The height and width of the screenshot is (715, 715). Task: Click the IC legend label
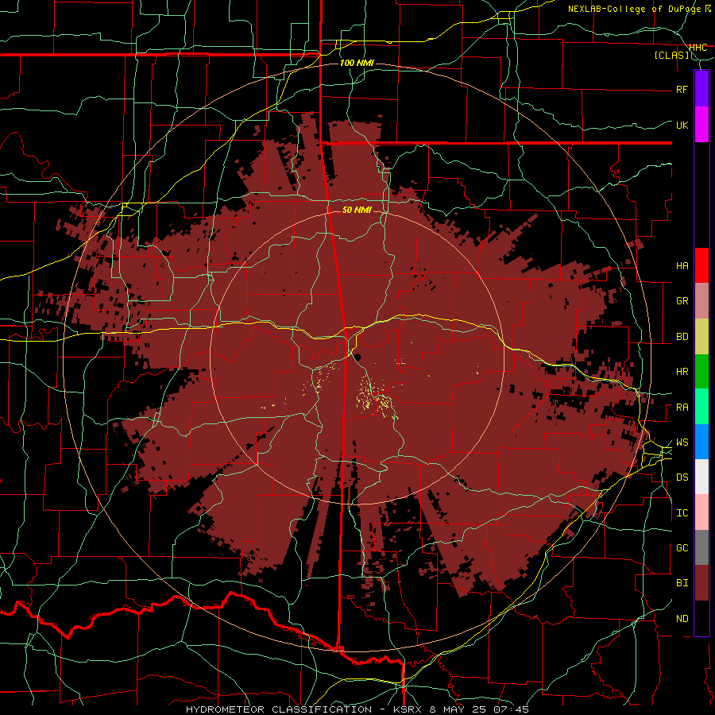682,513
